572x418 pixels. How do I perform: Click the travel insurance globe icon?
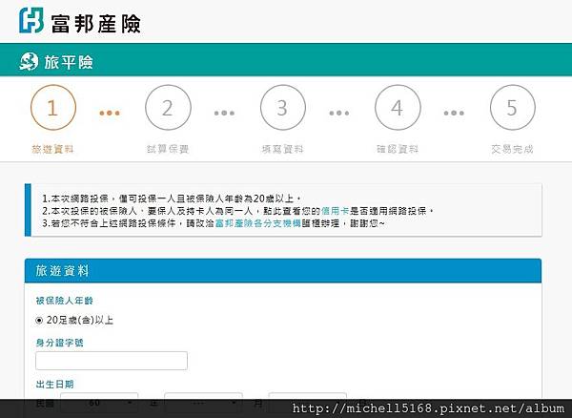coord(29,61)
